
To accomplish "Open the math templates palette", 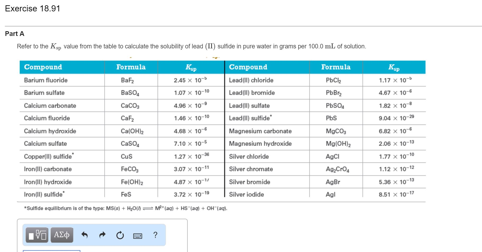I will [36, 235].
